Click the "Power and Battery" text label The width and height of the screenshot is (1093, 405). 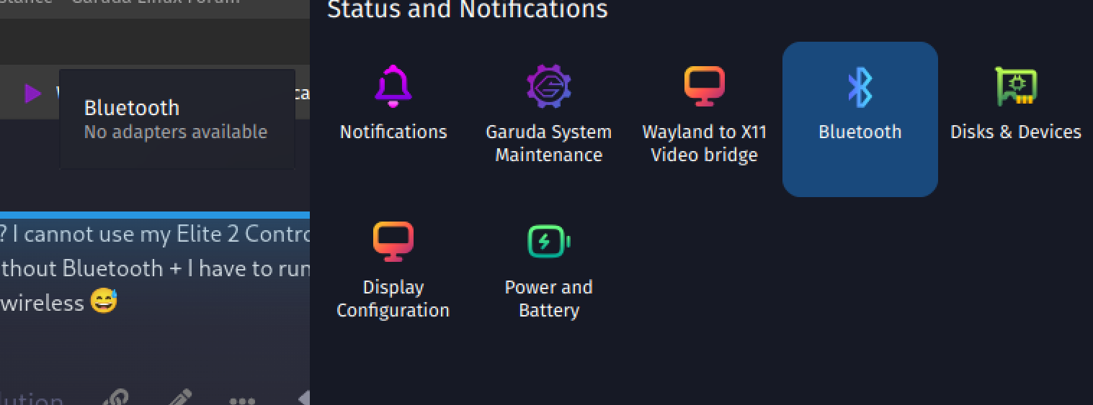click(x=548, y=299)
